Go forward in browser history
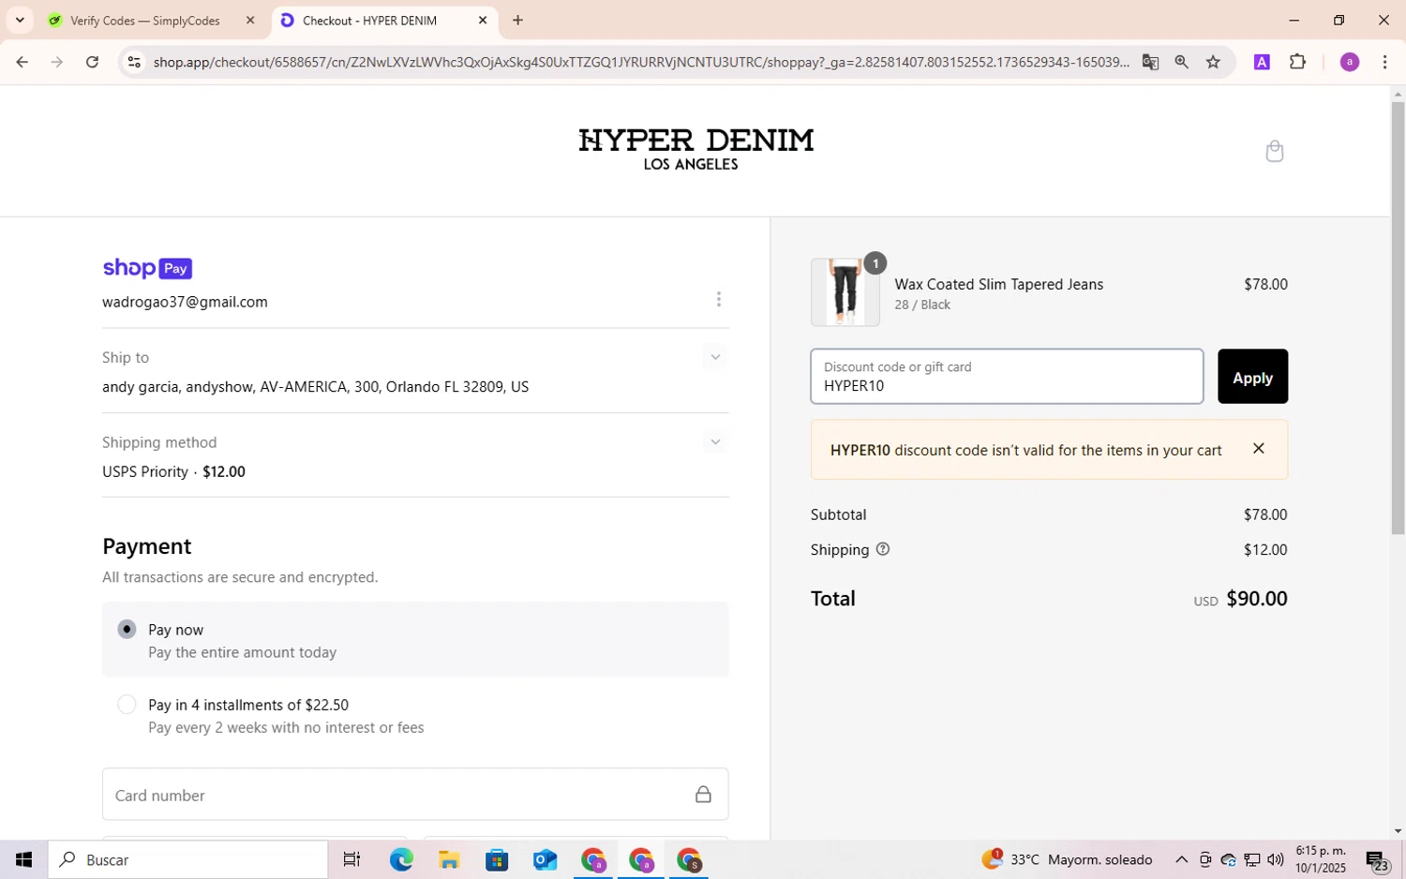 click(57, 62)
